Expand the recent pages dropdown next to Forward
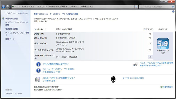 coord(10,7)
